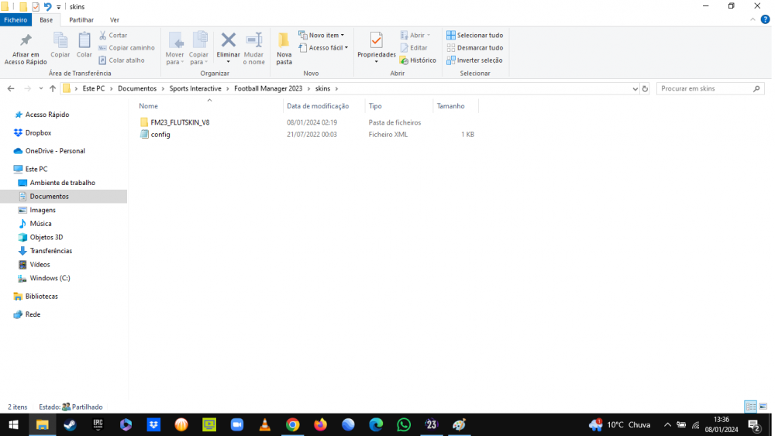Open WhatsApp from the taskbar

point(404,424)
